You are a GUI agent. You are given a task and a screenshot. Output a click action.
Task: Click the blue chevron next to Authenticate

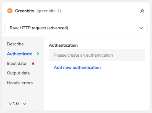point(38,54)
